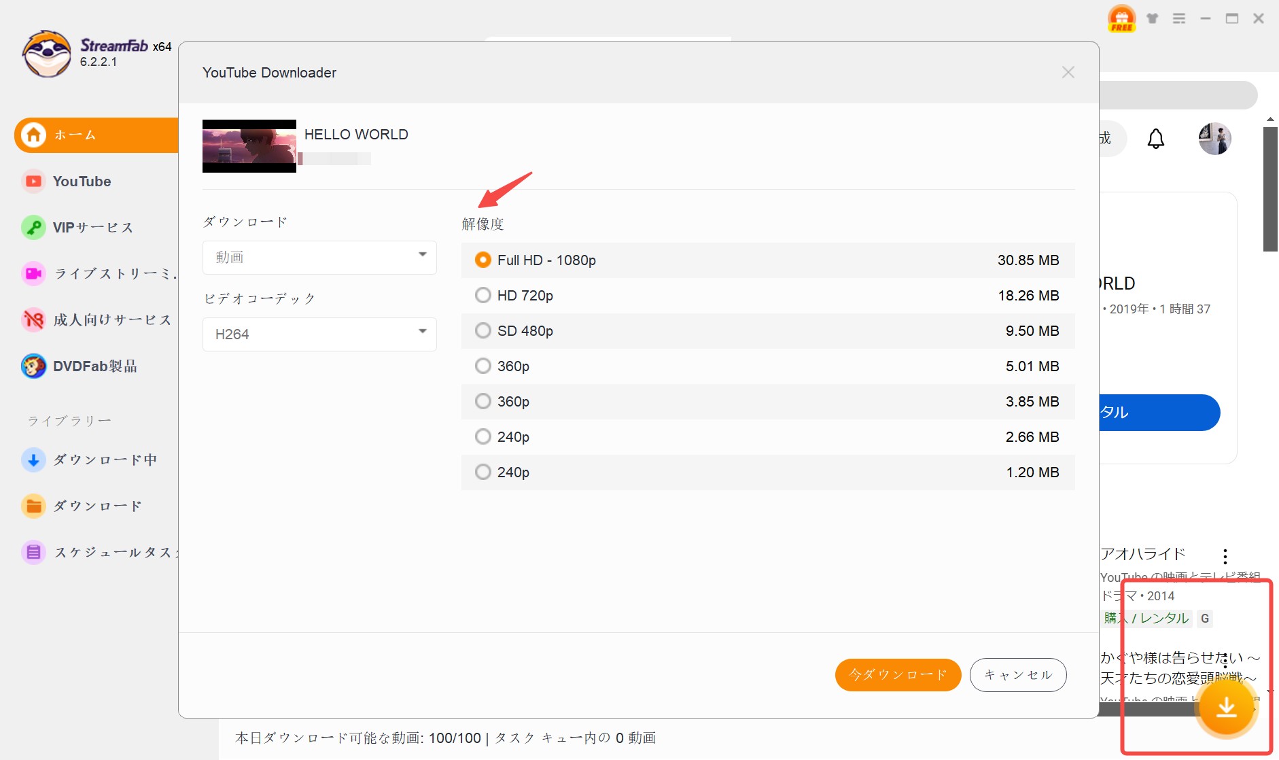
Task: Minimize the StreamFab window
Action: tap(1206, 18)
